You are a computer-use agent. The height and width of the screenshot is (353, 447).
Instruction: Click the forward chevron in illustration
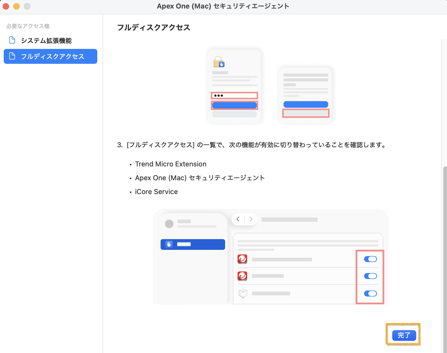click(x=251, y=219)
